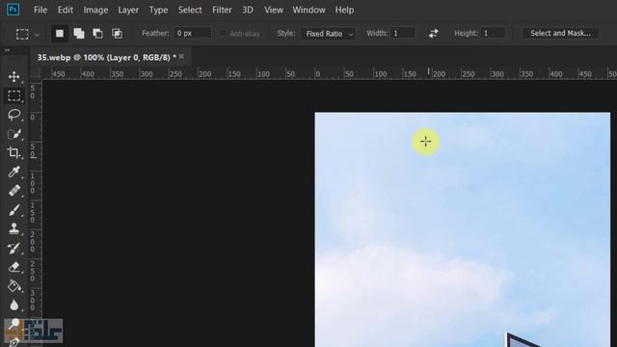Choose New selection mode
Viewport: 617px width, 347px height.
(x=60, y=34)
